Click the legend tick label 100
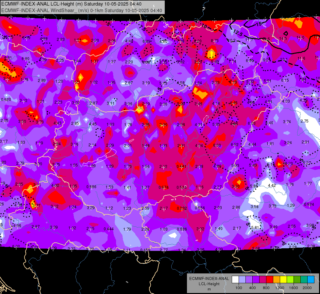The image size is (320, 294). (x=239, y=288)
